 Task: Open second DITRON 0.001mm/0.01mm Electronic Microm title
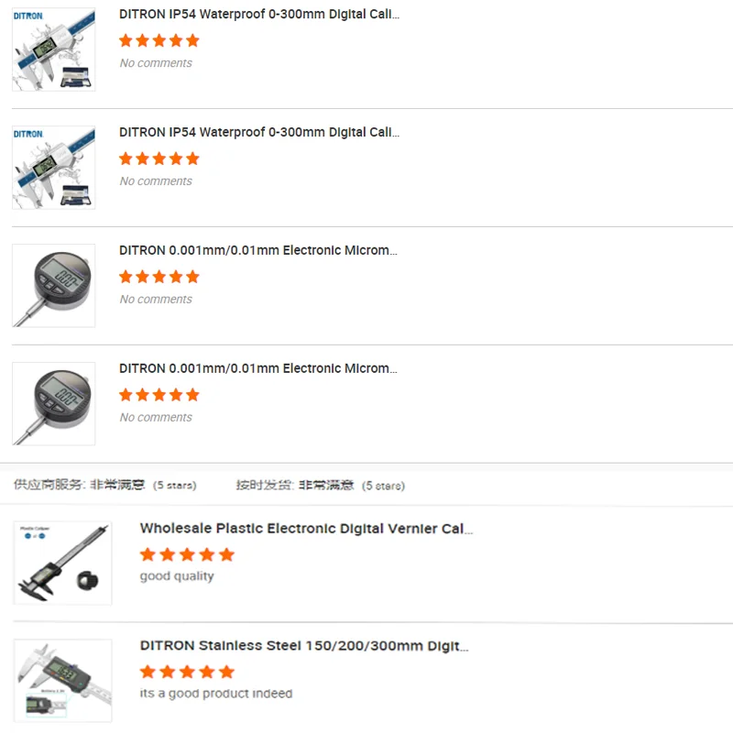point(258,368)
